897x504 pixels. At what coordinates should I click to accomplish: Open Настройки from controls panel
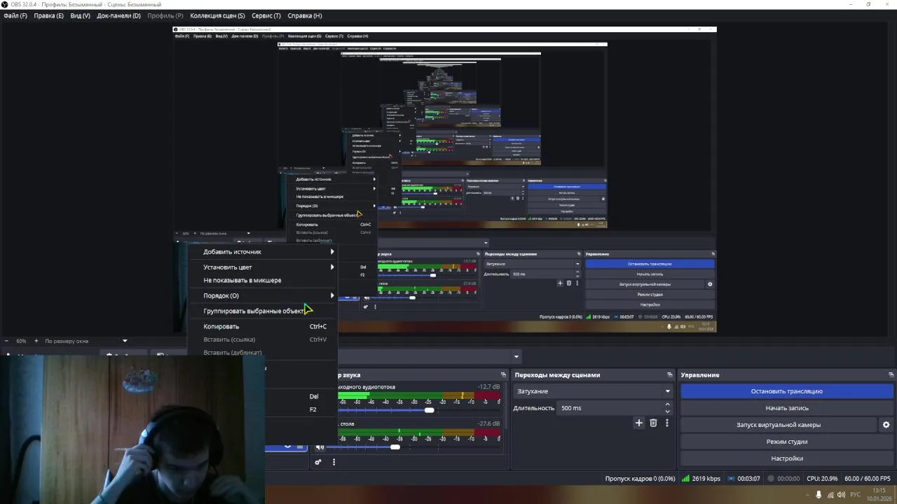pos(787,458)
